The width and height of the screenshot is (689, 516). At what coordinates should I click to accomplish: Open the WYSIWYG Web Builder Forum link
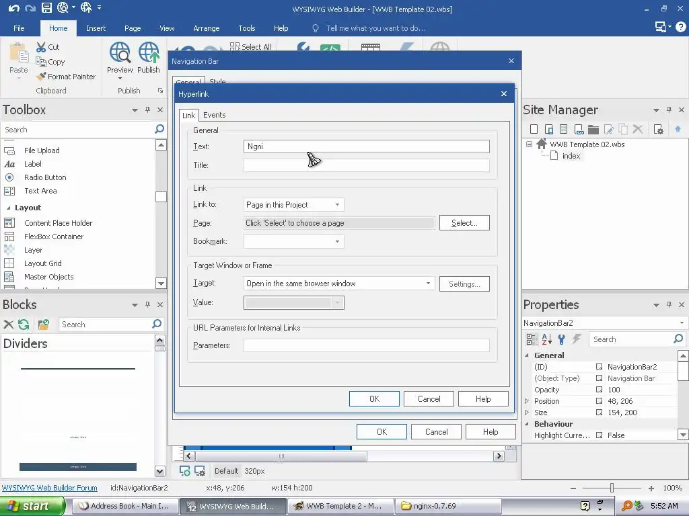click(50, 488)
